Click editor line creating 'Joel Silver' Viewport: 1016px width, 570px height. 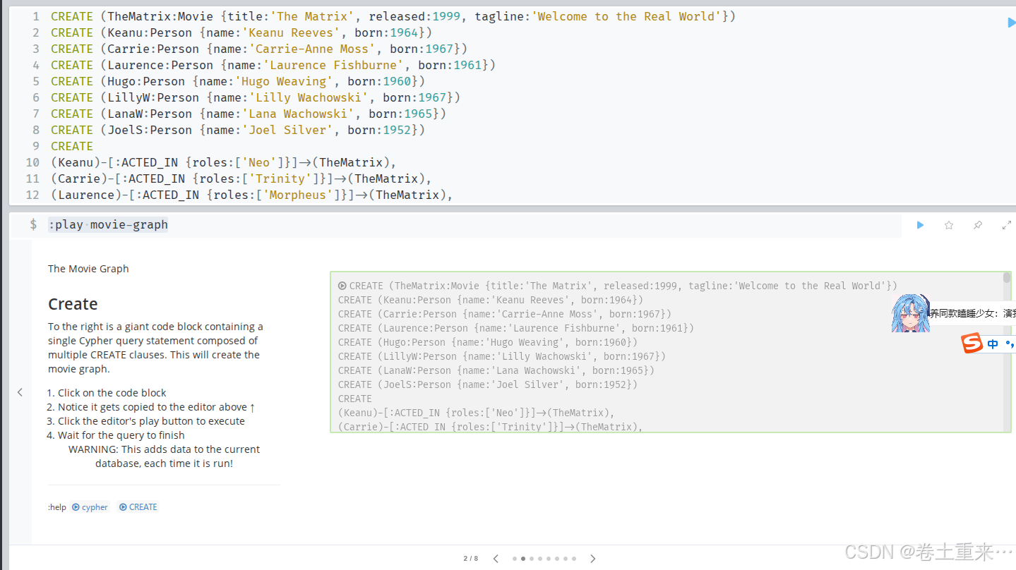(238, 130)
